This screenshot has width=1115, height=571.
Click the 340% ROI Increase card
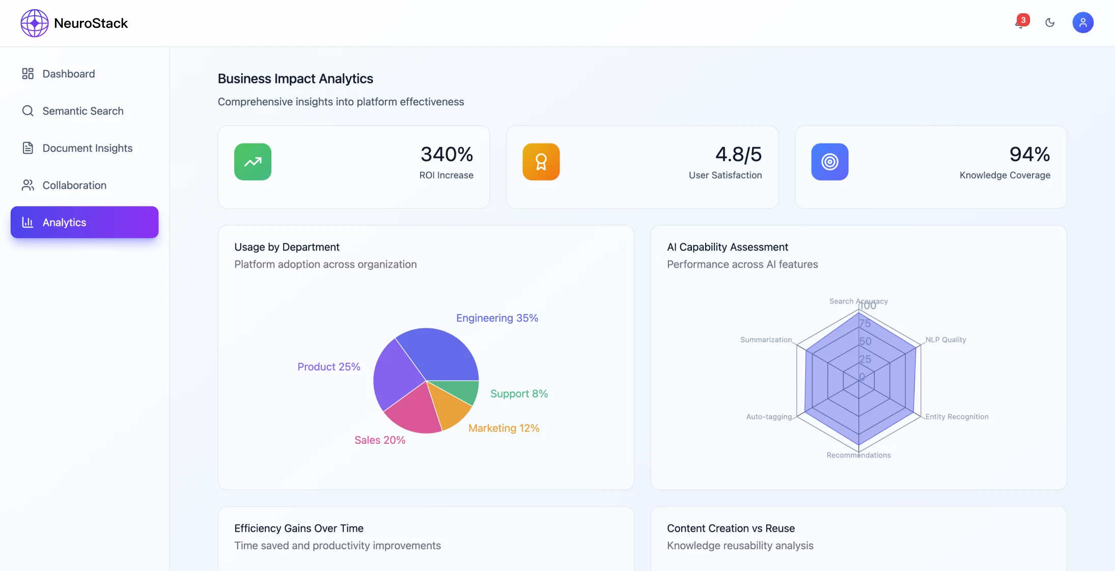pos(354,167)
